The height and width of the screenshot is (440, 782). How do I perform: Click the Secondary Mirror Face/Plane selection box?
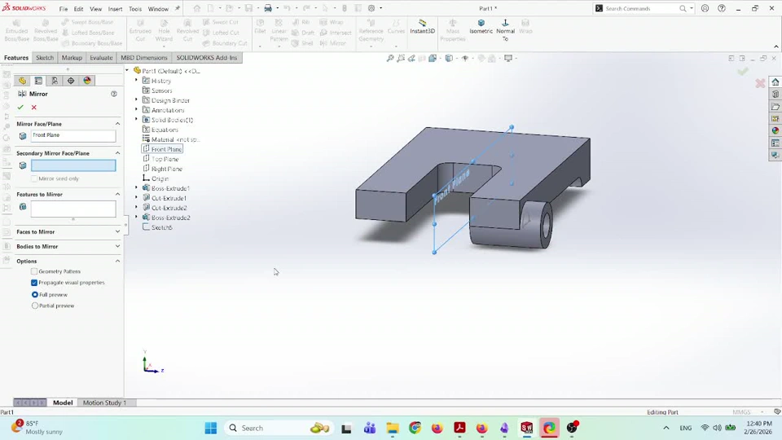[73, 165]
